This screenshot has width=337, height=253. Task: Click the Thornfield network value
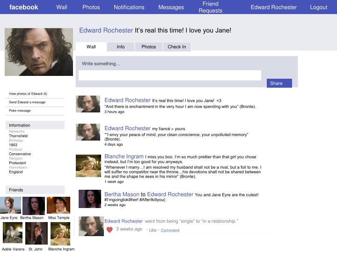point(18,136)
